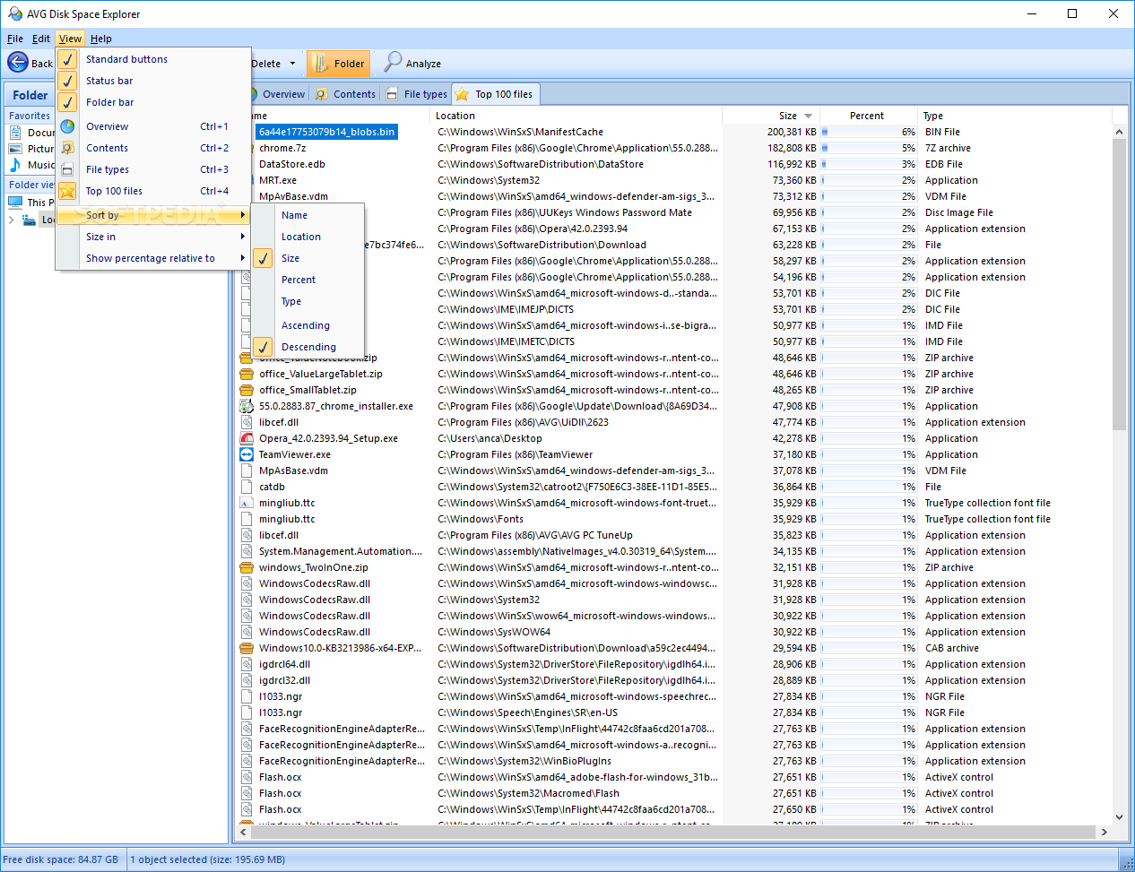Select sort by Name option
Viewport: 1135px width, 872px height.
pyautogui.click(x=308, y=215)
